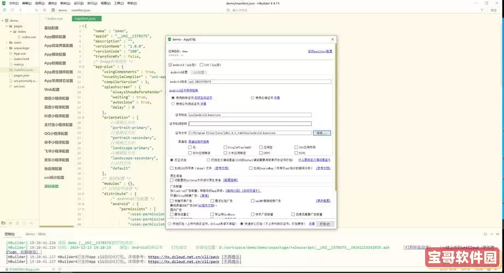Click the Android包名 input field

pyautogui.click(x=259, y=82)
